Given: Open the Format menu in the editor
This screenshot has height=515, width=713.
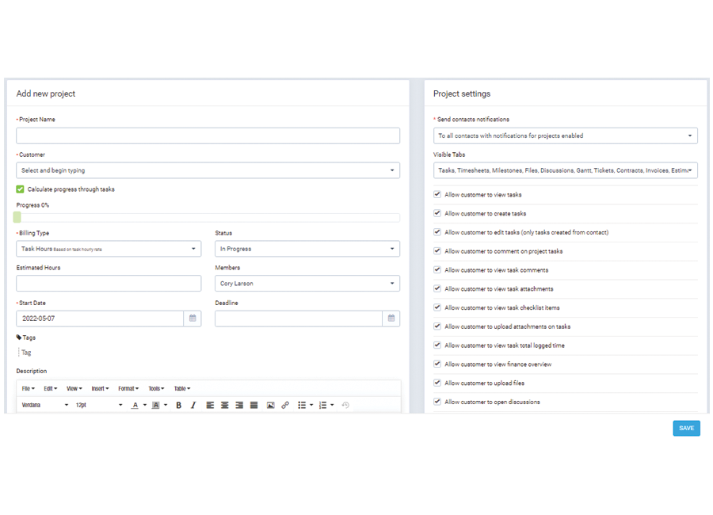Looking at the screenshot, I should tap(128, 388).
